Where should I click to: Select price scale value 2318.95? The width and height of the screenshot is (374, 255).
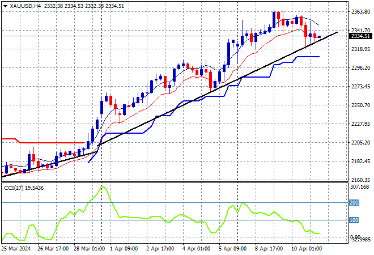coord(360,49)
